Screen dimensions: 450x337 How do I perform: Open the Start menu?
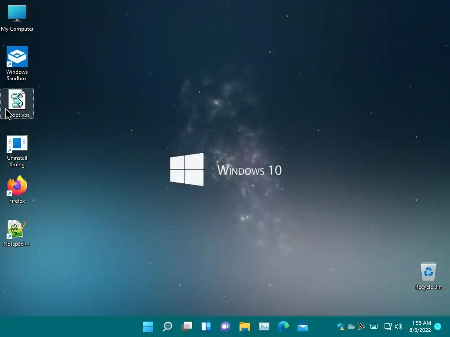pos(148,326)
